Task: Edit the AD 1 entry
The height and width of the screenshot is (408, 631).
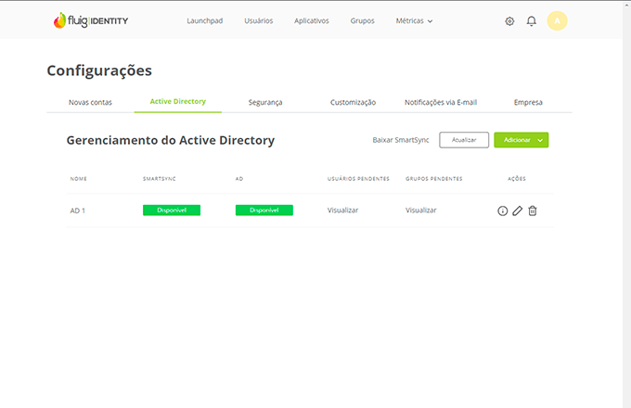Action: coord(518,210)
